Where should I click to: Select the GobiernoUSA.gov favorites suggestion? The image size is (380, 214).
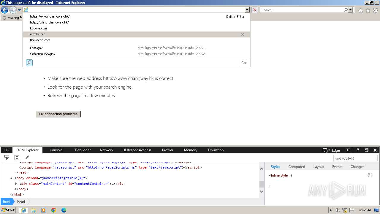pyautogui.click(x=136, y=54)
